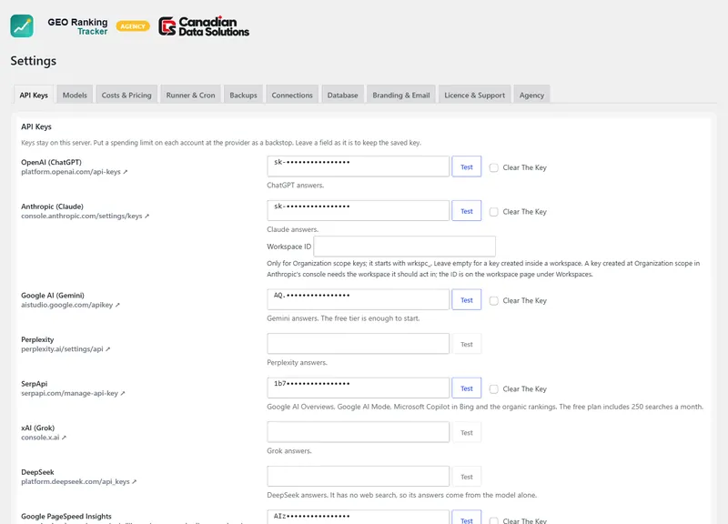Screen dimensions: 728x524
Task: Open the console.x.ai link
Action: pyautogui.click(x=44, y=438)
